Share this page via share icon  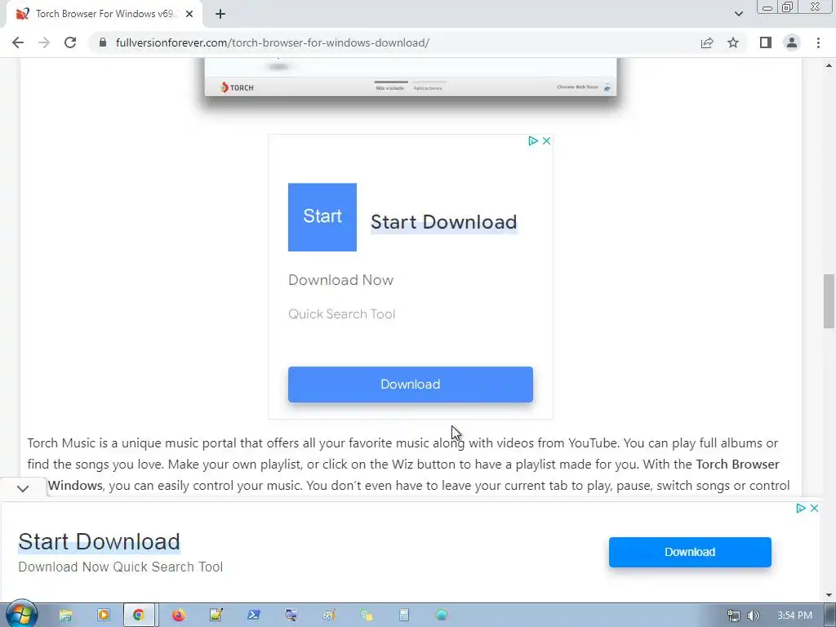[x=707, y=42]
